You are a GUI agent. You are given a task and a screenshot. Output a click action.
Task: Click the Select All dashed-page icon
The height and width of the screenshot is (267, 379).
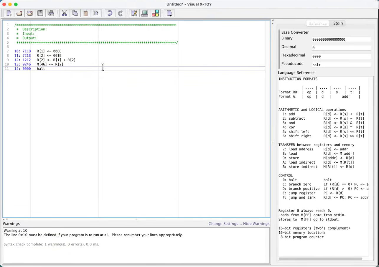click(96, 13)
